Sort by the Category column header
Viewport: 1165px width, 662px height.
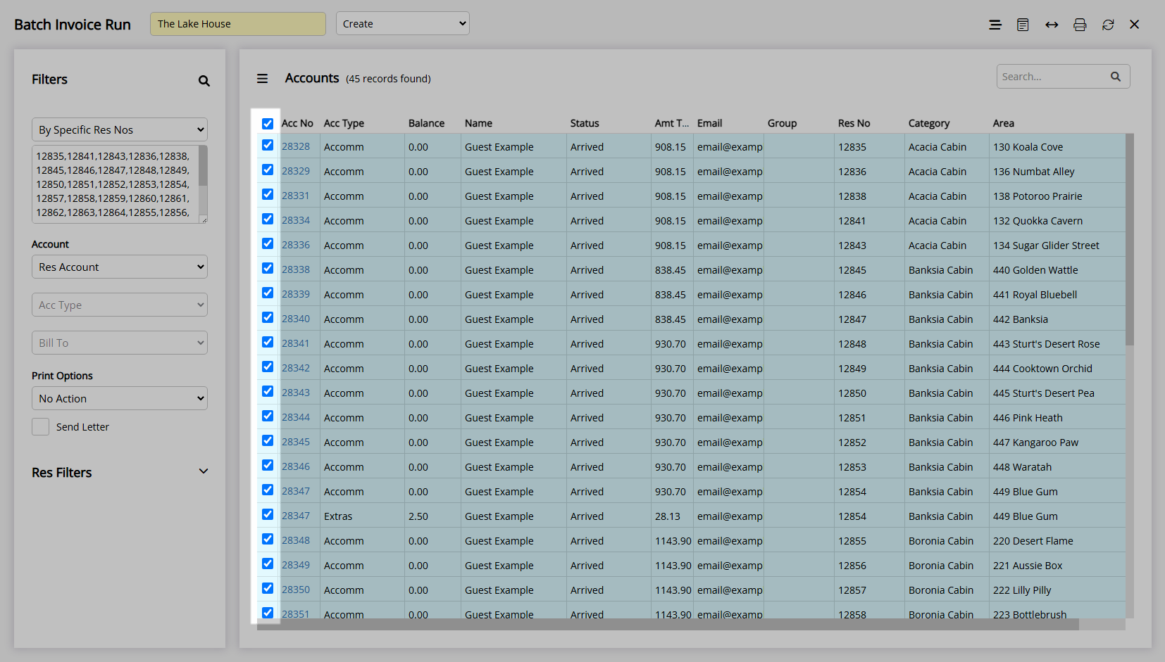pyautogui.click(x=929, y=123)
